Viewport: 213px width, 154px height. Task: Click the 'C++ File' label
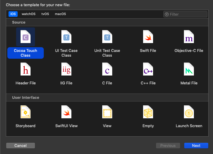[x=148, y=83]
